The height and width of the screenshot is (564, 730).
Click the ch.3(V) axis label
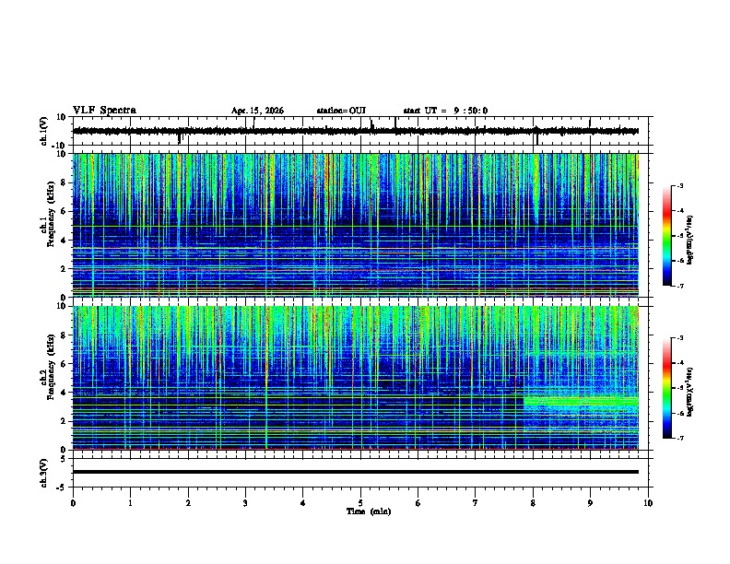pos(44,473)
